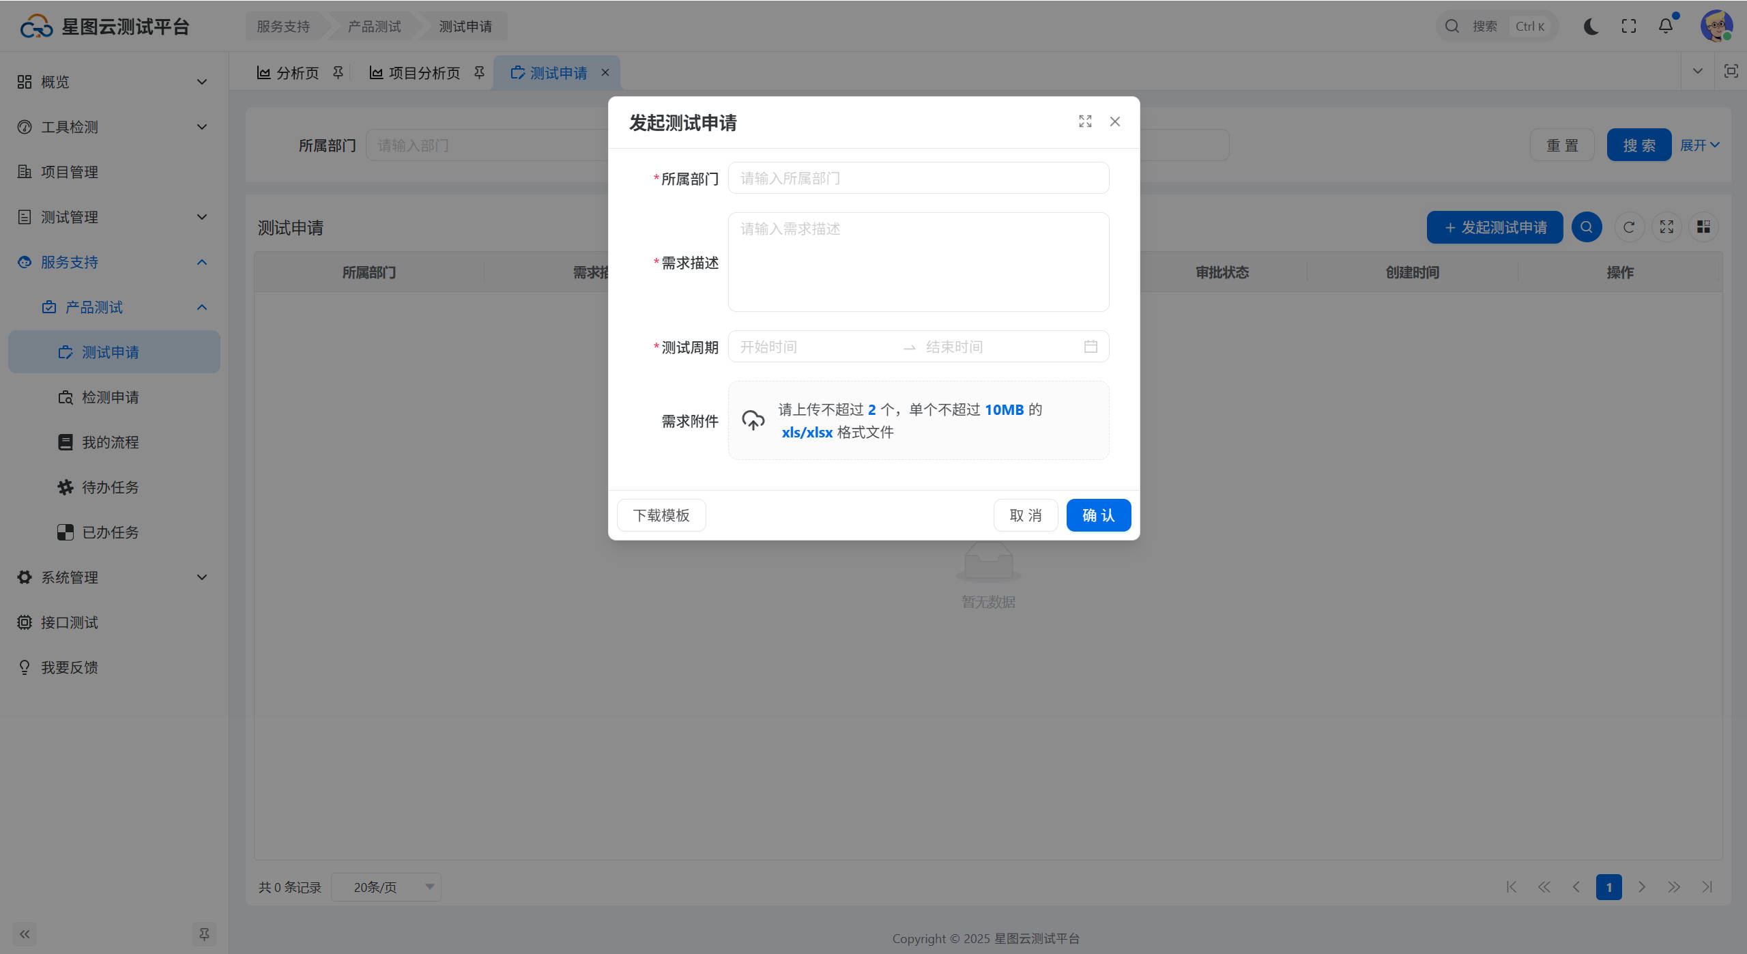Viewport: 1747px width, 954px height.
Task: Click the 所属部门 input in dialog
Action: click(918, 178)
